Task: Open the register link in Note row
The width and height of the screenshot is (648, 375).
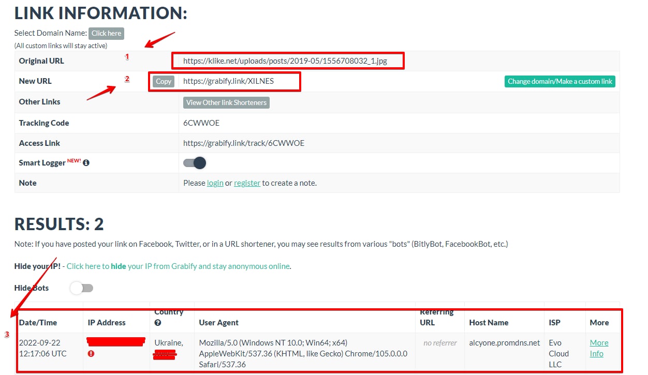Action: pyautogui.click(x=247, y=183)
